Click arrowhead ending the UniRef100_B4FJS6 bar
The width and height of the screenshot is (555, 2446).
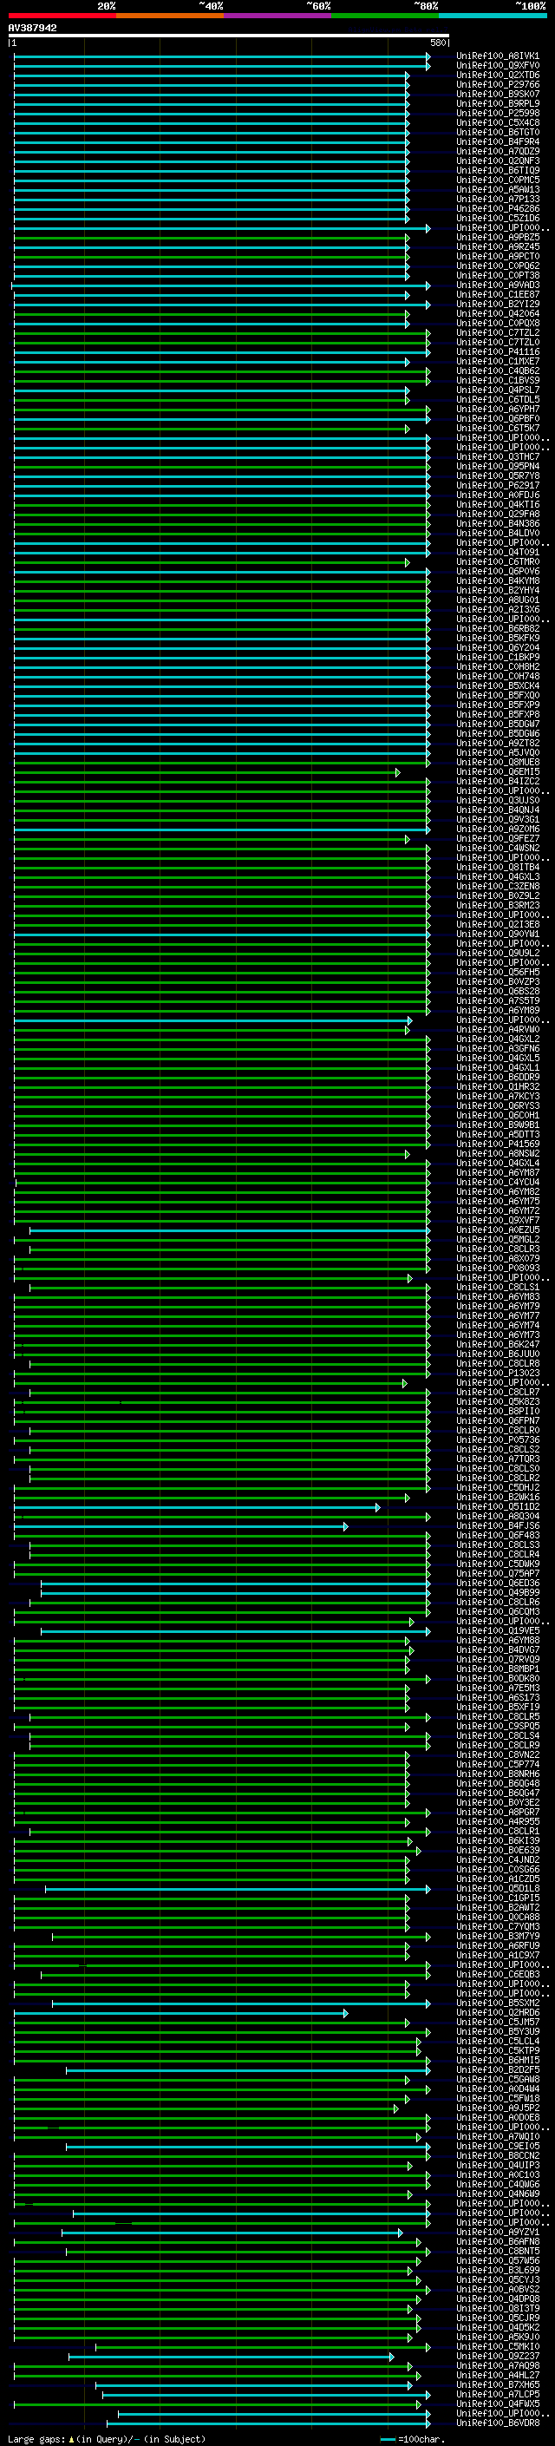pyautogui.click(x=346, y=1526)
